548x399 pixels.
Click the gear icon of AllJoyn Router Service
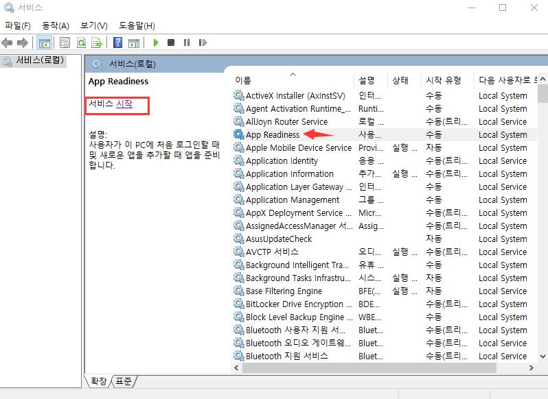(239, 121)
